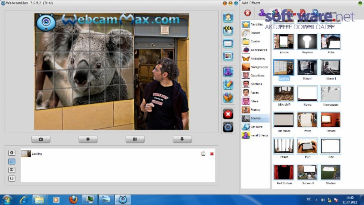This screenshot has width=364, height=205.
Task: Apply the Mirror I scene effect
Action: tap(307, 67)
